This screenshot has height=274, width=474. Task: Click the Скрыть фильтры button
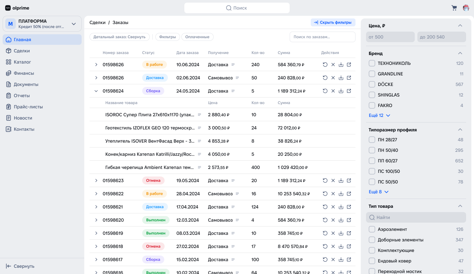333,22
